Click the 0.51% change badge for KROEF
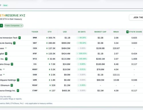The height and width of the screenshot is (110, 143). pyautogui.click(x=82, y=70)
